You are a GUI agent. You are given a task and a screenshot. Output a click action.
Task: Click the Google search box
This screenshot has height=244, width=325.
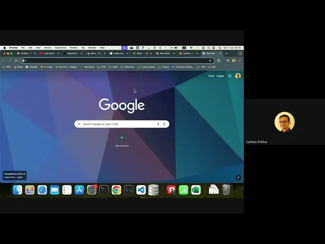[122, 124]
